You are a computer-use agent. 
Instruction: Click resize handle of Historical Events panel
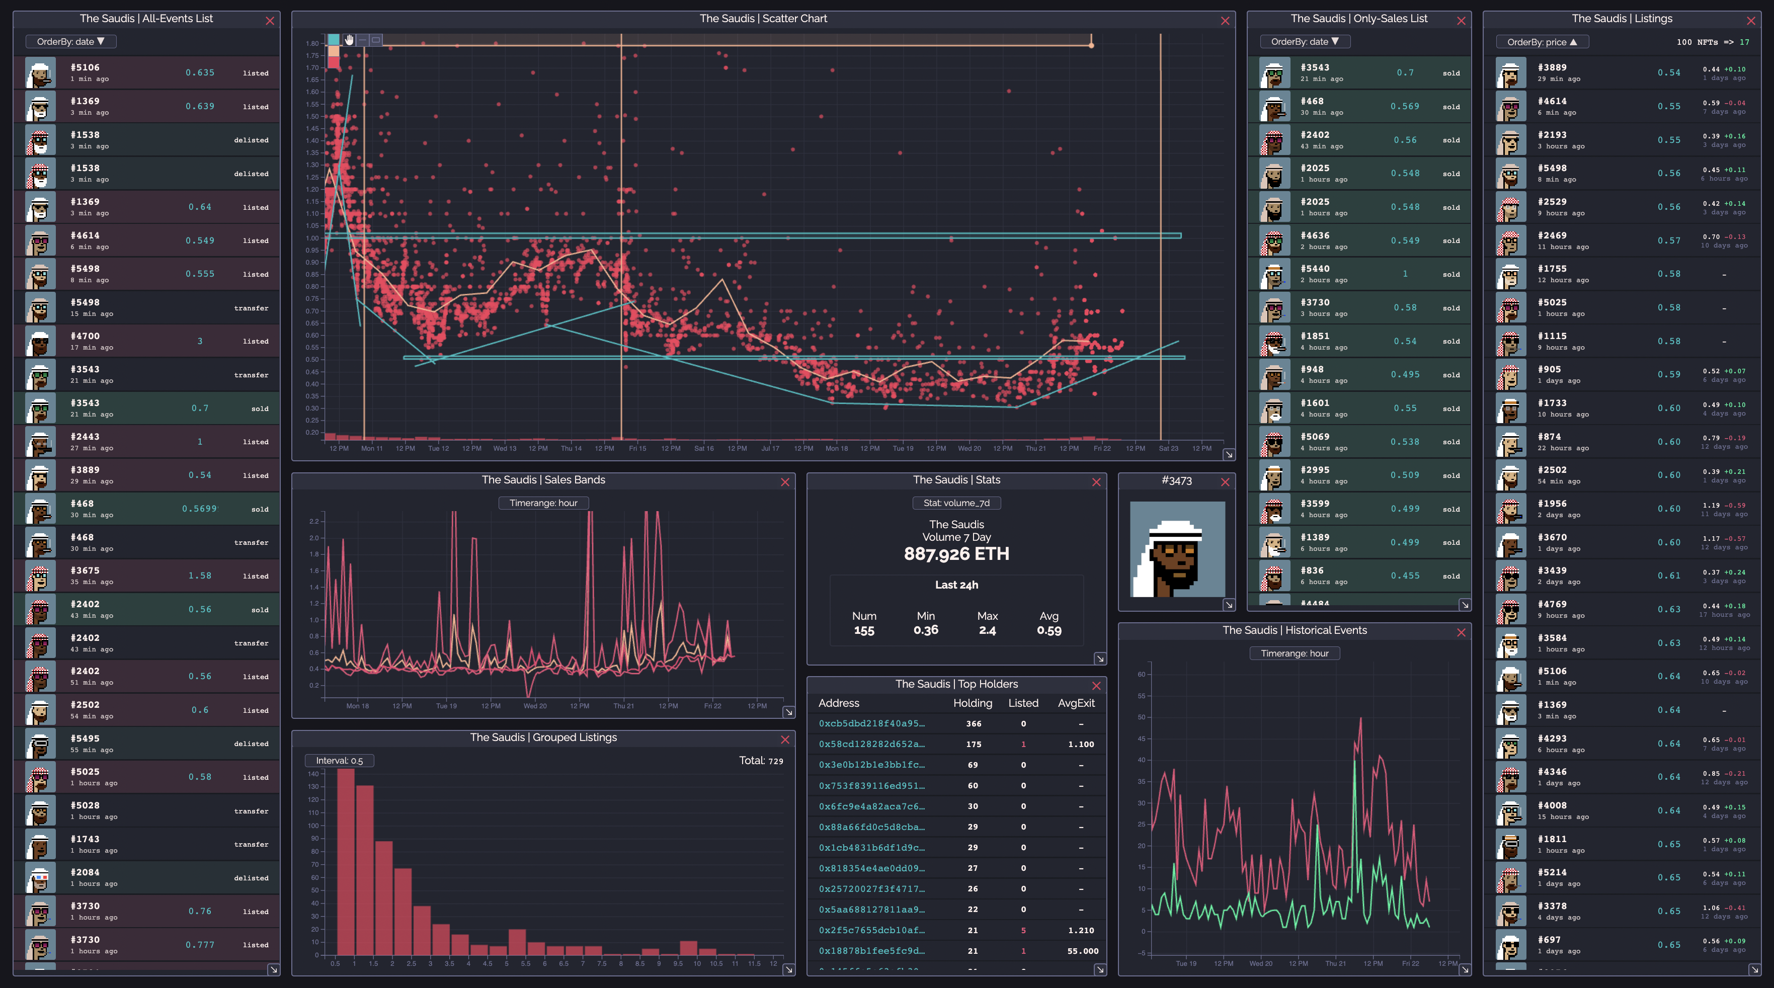1465,969
